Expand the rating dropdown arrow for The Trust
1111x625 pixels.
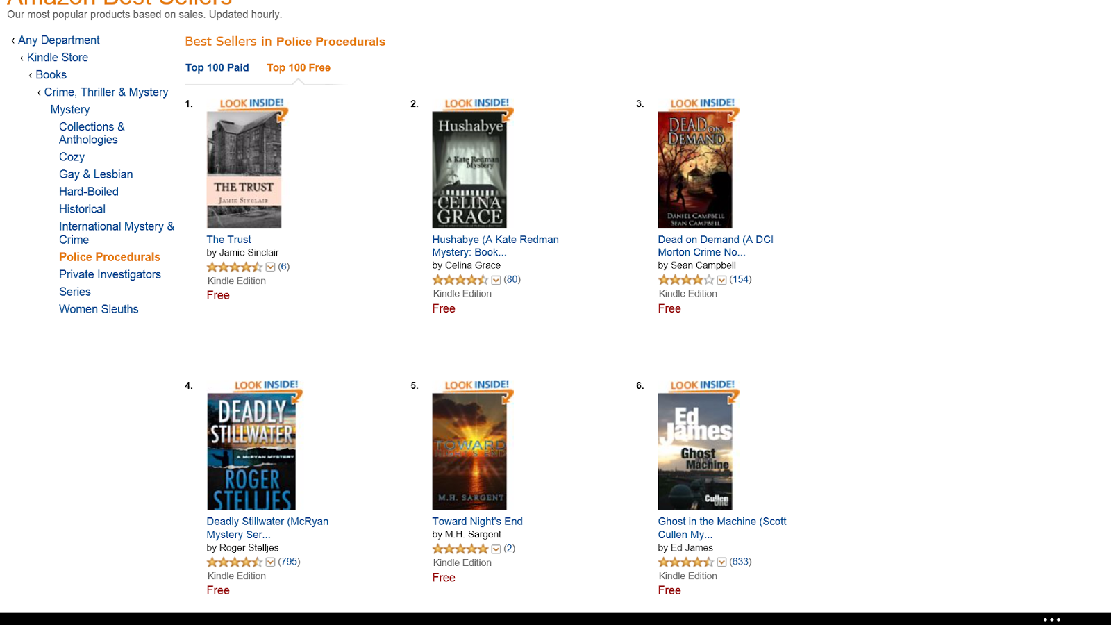coord(271,267)
